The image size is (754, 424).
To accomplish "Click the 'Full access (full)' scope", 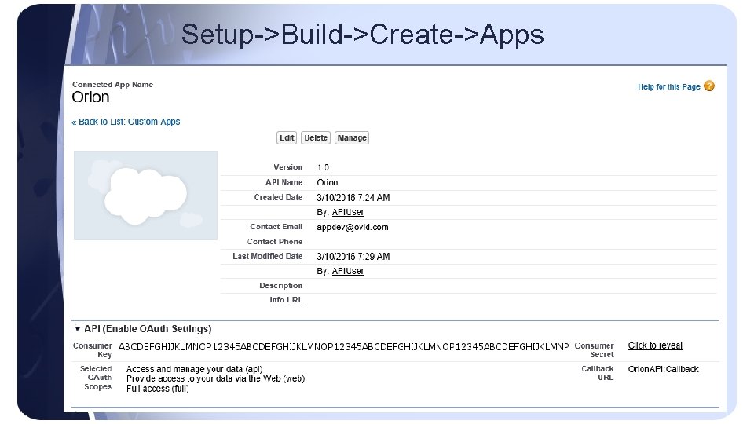I will coord(157,389).
